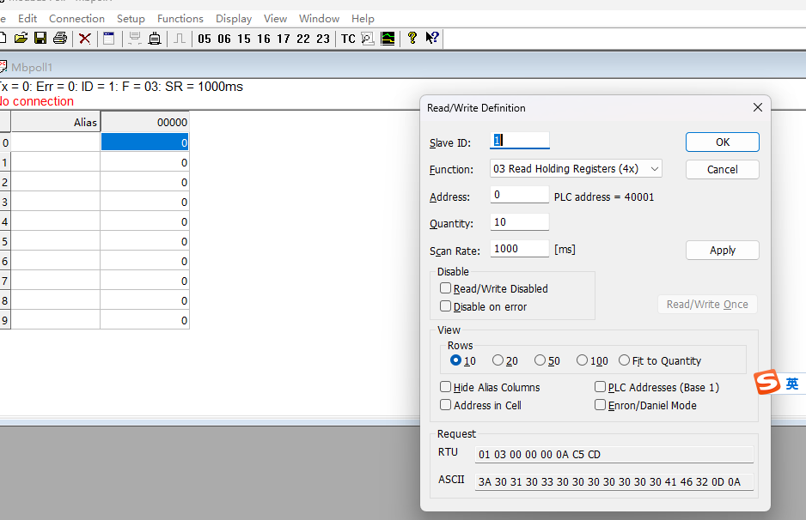Open the Connection menu

tap(76, 18)
